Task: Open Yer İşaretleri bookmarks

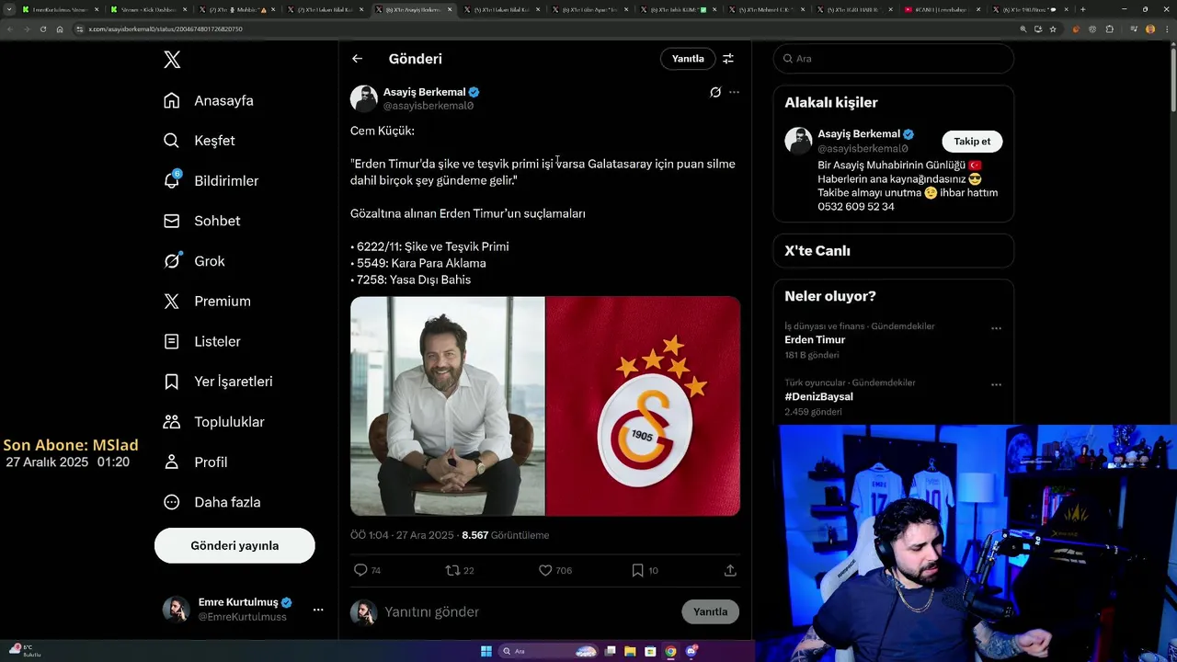Action: (218, 382)
